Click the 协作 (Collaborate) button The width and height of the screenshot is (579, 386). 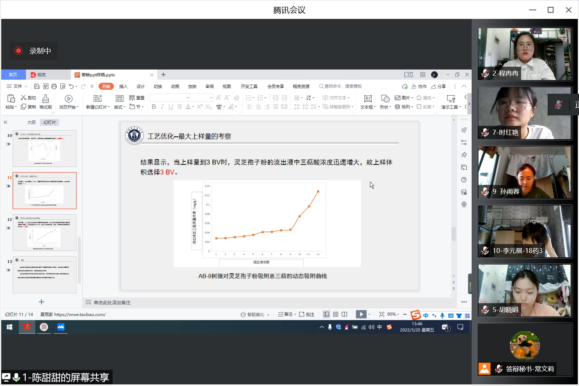(419, 86)
